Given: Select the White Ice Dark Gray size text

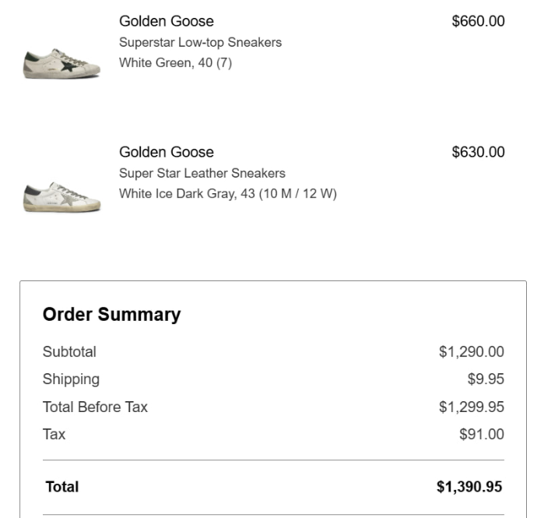Looking at the screenshot, I should pyautogui.click(x=227, y=194).
